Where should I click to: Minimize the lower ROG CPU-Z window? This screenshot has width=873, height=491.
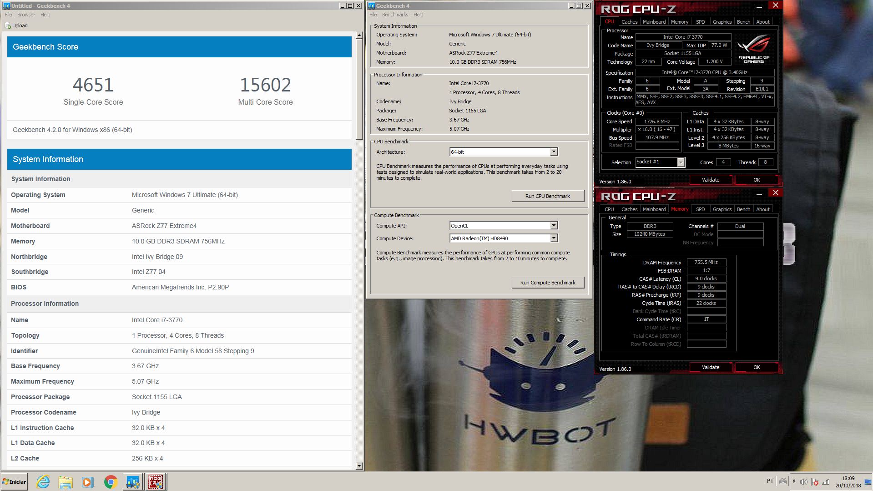(759, 194)
